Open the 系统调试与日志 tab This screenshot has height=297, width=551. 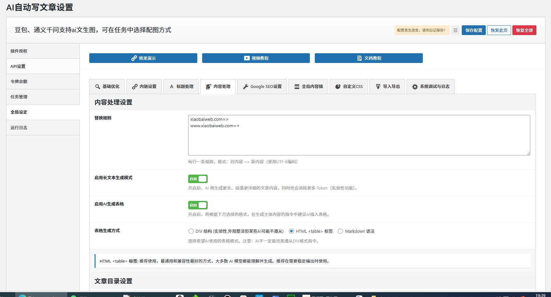(431, 87)
